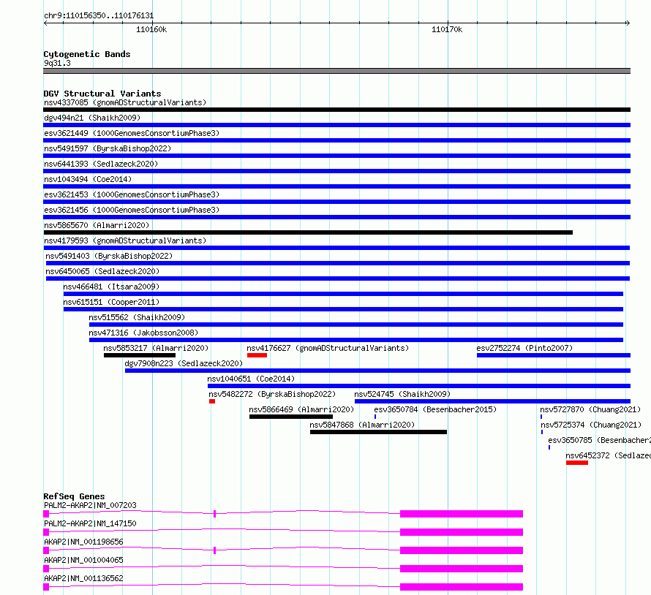Click chr9:110156350..110176131 coordinates label
Viewport: 651px width, 595px height.
tap(99, 15)
